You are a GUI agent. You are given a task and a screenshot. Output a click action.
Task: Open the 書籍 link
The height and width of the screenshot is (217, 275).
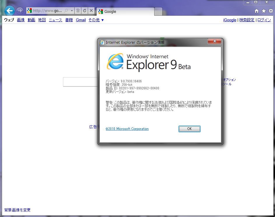(69, 20)
